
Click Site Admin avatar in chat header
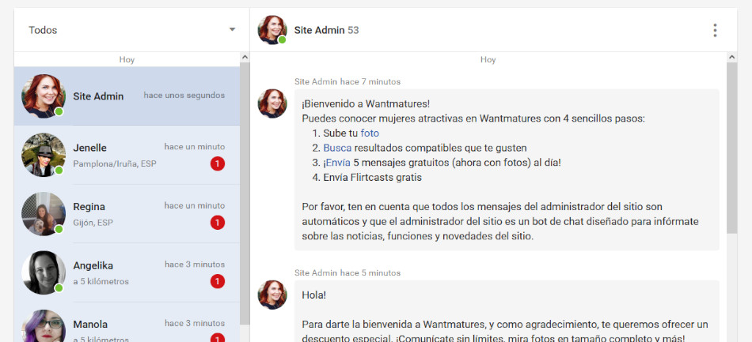tap(272, 30)
